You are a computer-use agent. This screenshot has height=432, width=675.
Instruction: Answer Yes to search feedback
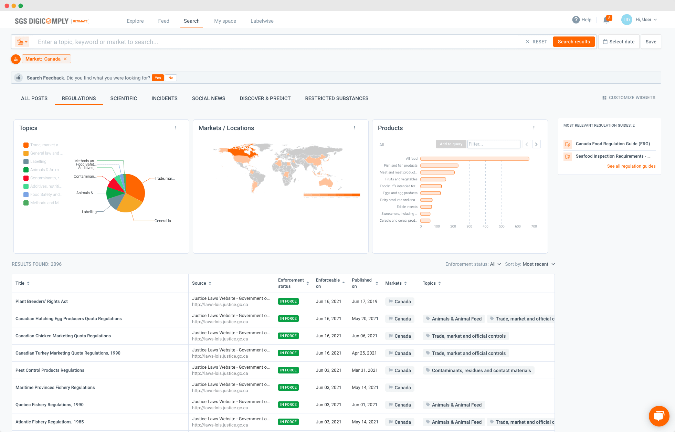pyautogui.click(x=158, y=78)
